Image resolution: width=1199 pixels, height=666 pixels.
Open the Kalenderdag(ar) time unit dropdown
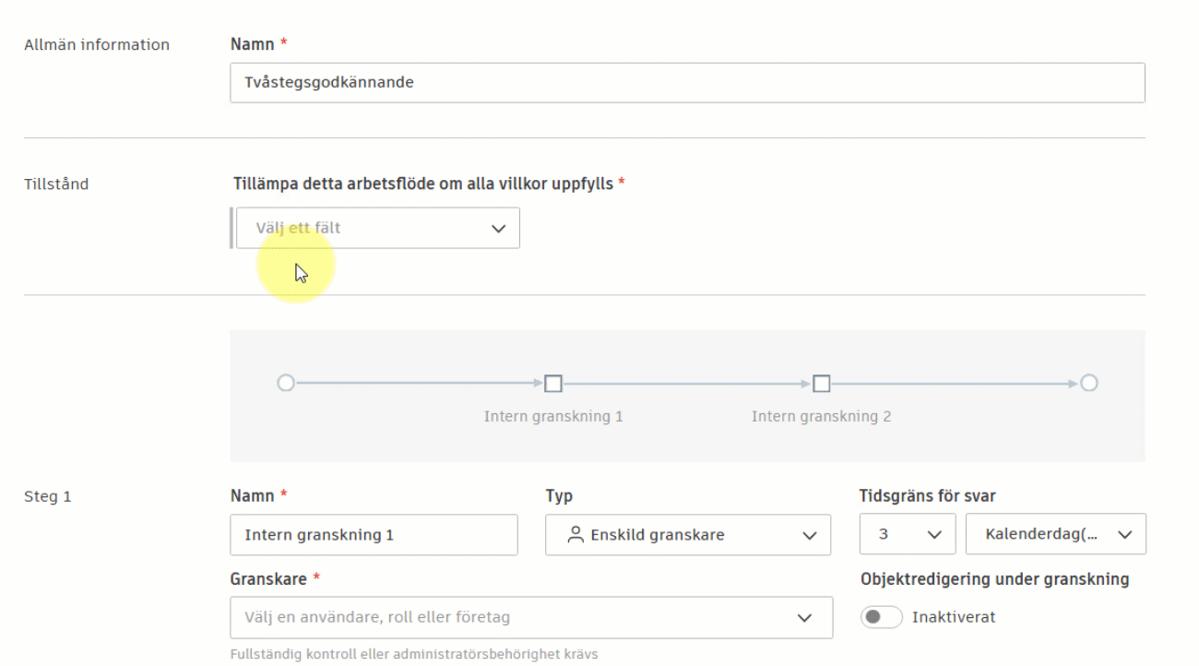click(1055, 534)
